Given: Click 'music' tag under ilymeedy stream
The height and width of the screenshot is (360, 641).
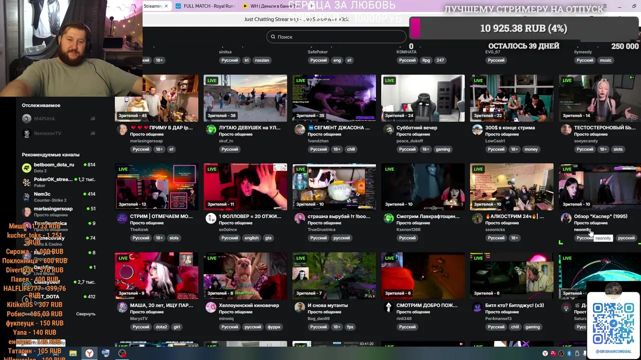Looking at the screenshot, I should tap(606, 60).
